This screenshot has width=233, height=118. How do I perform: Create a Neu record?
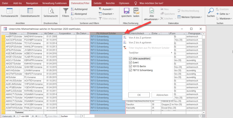click(x=164, y=9)
